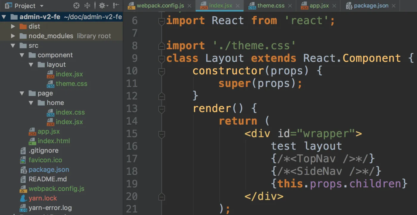Screen dimensions: 417x215
Task: Click the scroll-from-source target icon
Action: [x=77, y=6]
